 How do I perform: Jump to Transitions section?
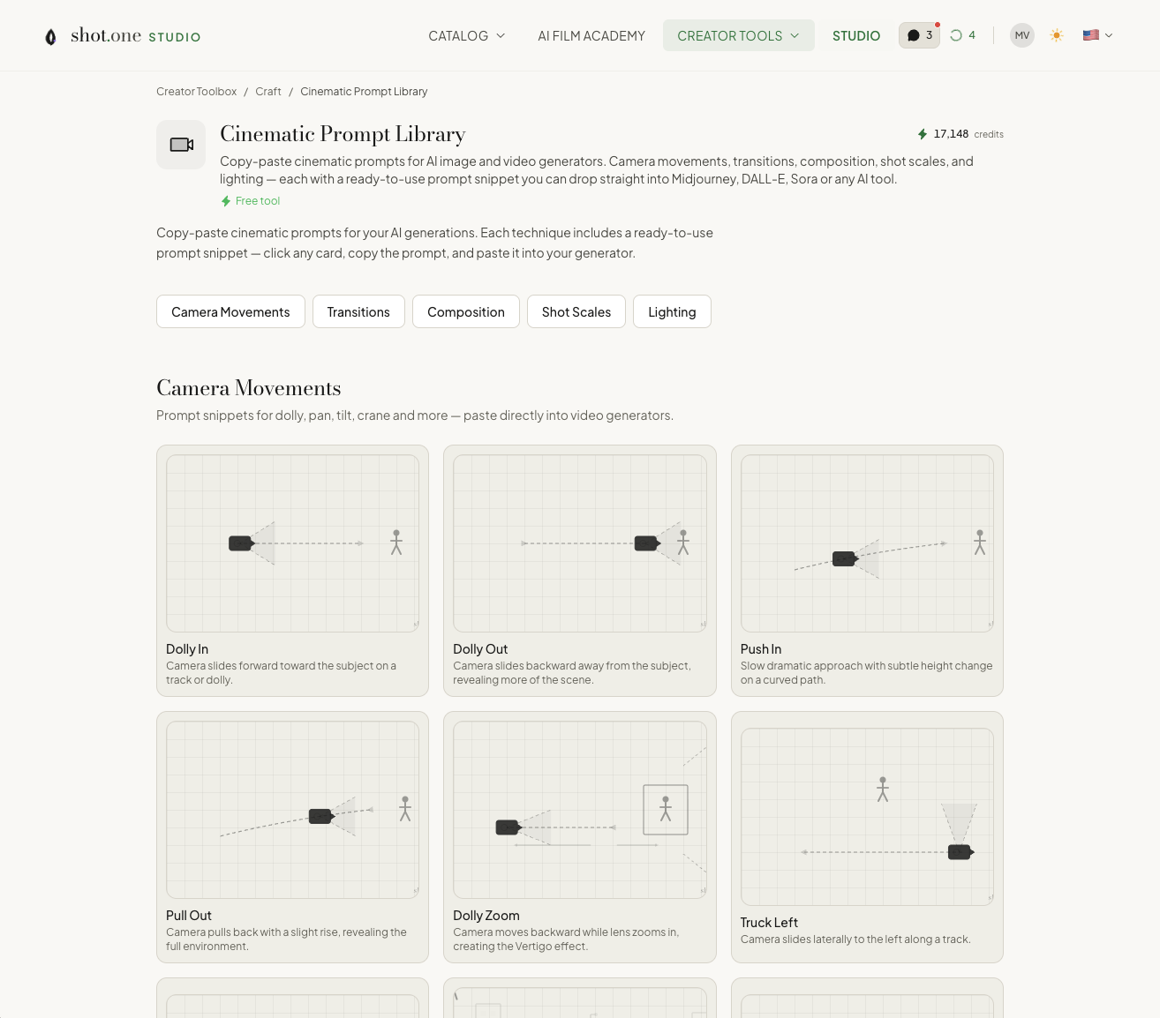click(358, 311)
